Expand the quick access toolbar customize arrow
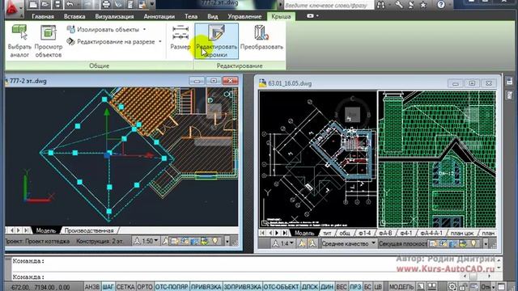 pos(152,4)
